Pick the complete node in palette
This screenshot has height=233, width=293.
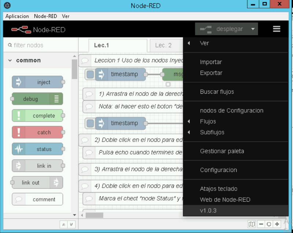click(x=37, y=116)
